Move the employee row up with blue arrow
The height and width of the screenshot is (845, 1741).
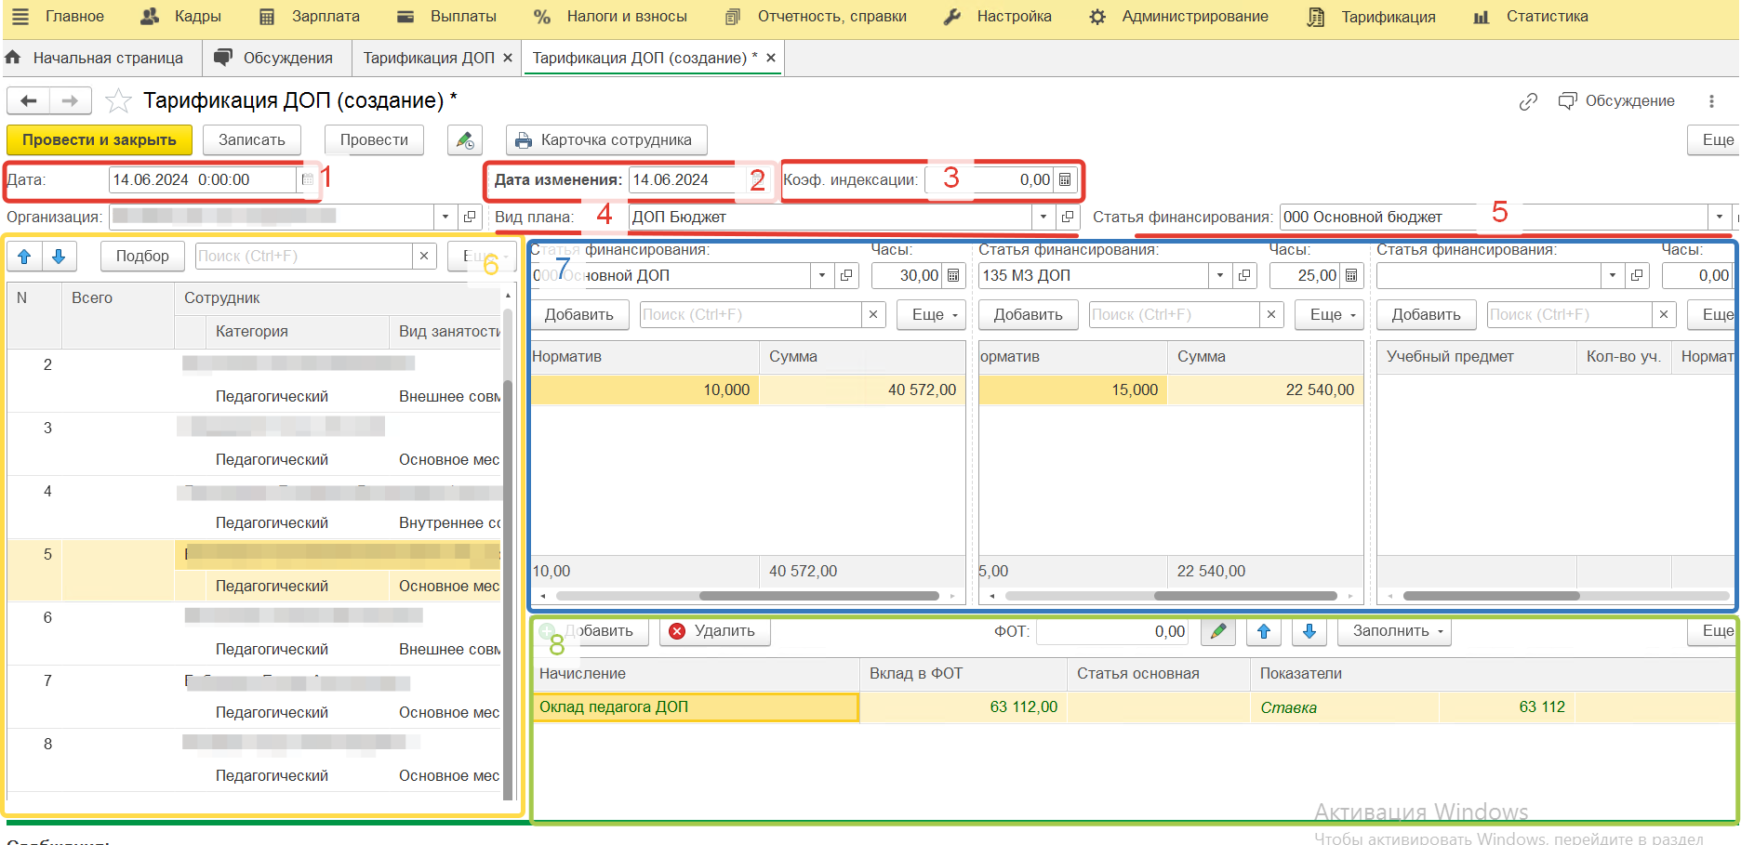(x=25, y=257)
